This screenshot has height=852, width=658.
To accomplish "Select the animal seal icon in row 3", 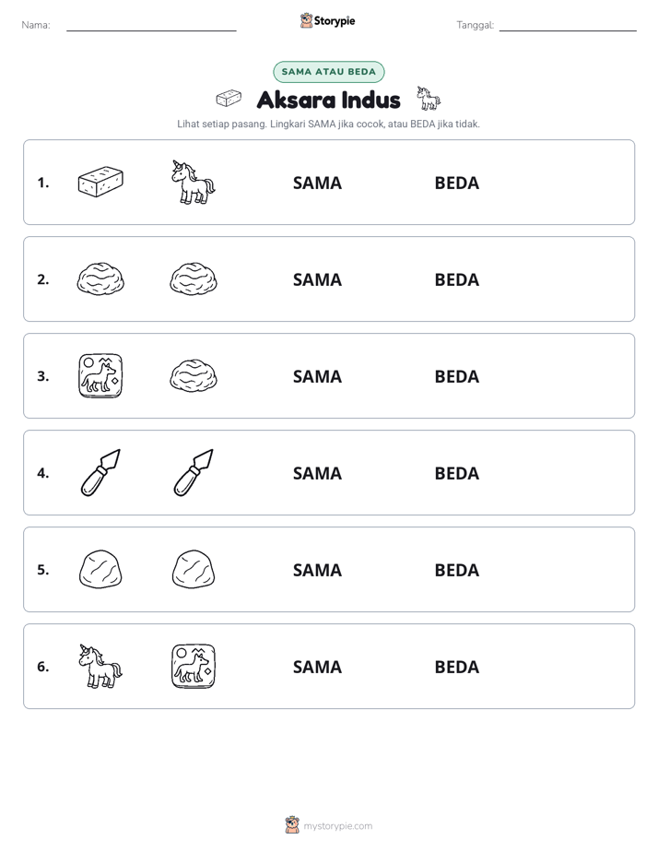I will tap(100, 375).
